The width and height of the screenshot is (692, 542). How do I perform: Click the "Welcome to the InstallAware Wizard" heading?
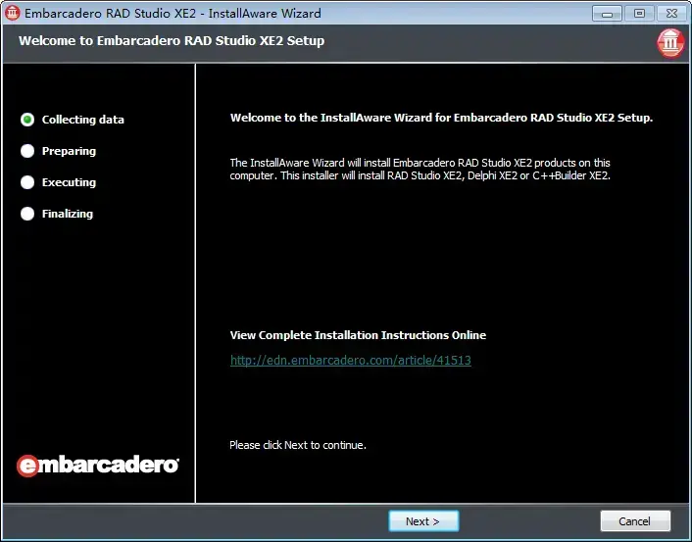pyautogui.click(x=441, y=118)
